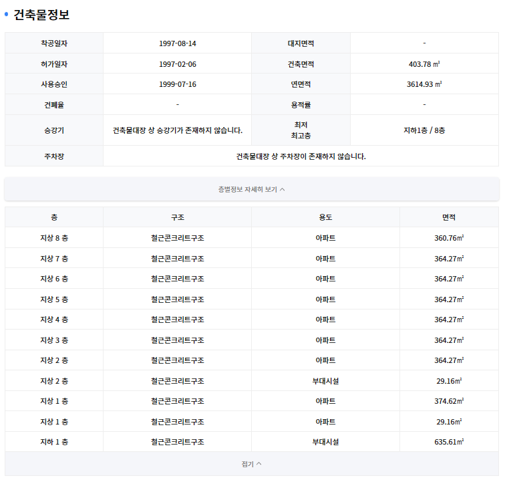The height and width of the screenshot is (486, 505).
Task: Select the 지상 6 층 row
Action: 252,279
